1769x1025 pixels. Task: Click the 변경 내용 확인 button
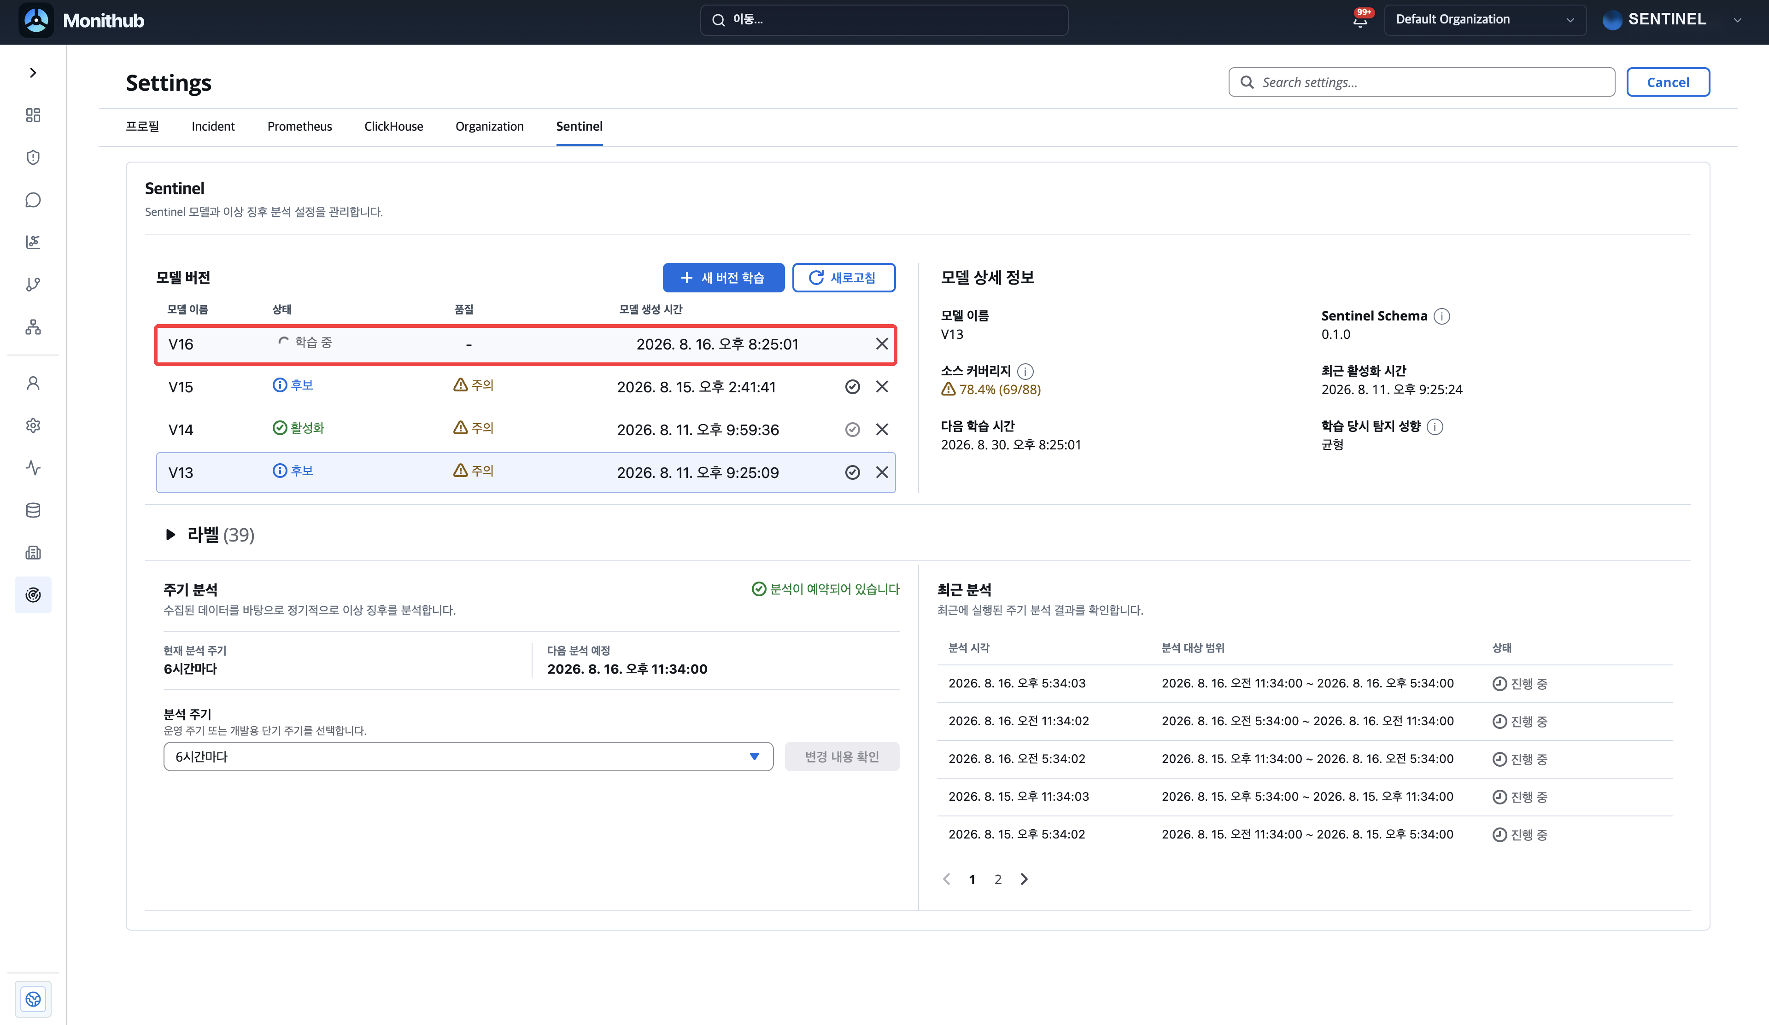click(842, 756)
